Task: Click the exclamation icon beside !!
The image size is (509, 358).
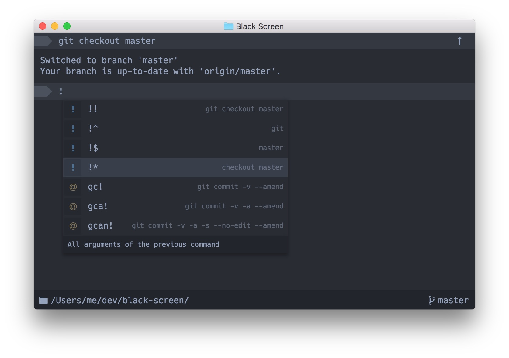Action: click(x=73, y=109)
